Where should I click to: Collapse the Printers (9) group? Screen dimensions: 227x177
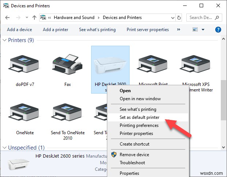click(x=5, y=40)
